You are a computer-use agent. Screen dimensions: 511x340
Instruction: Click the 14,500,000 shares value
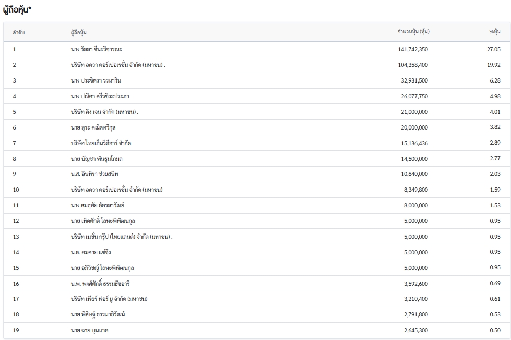coord(410,159)
